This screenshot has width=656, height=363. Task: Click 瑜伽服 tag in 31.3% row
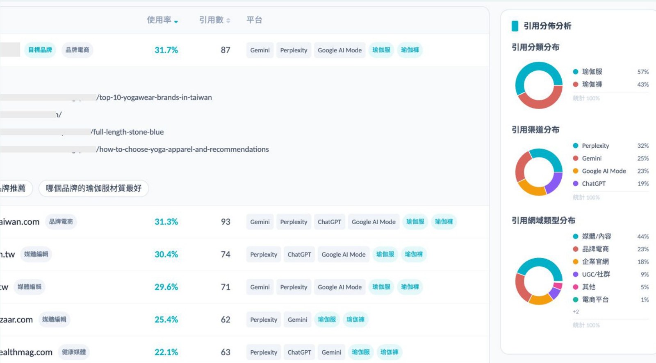pyautogui.click(x=415, y=222)
